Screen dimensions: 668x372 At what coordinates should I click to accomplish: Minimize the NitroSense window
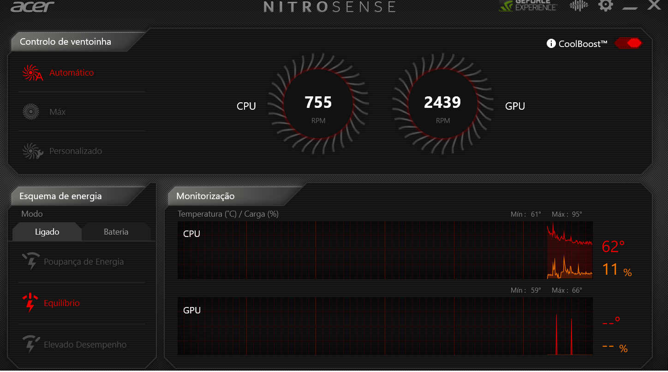(x=630, y=8)
